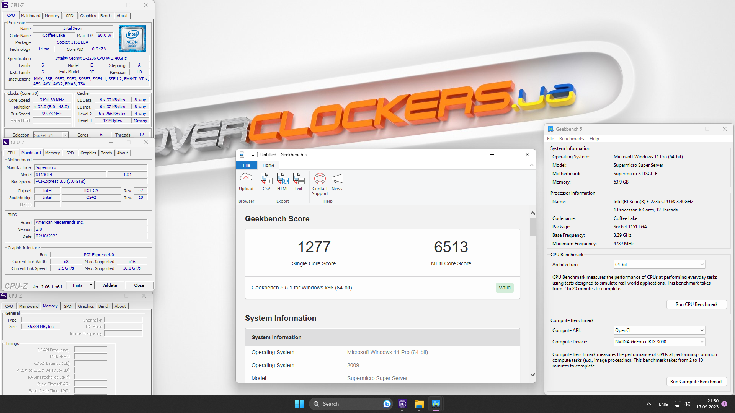Click the BIOS Date 02/18/2023 field

(91, 236)
